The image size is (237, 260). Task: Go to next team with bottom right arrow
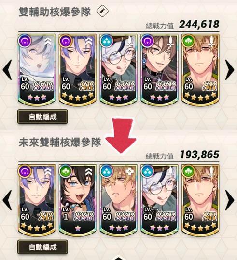230,200
